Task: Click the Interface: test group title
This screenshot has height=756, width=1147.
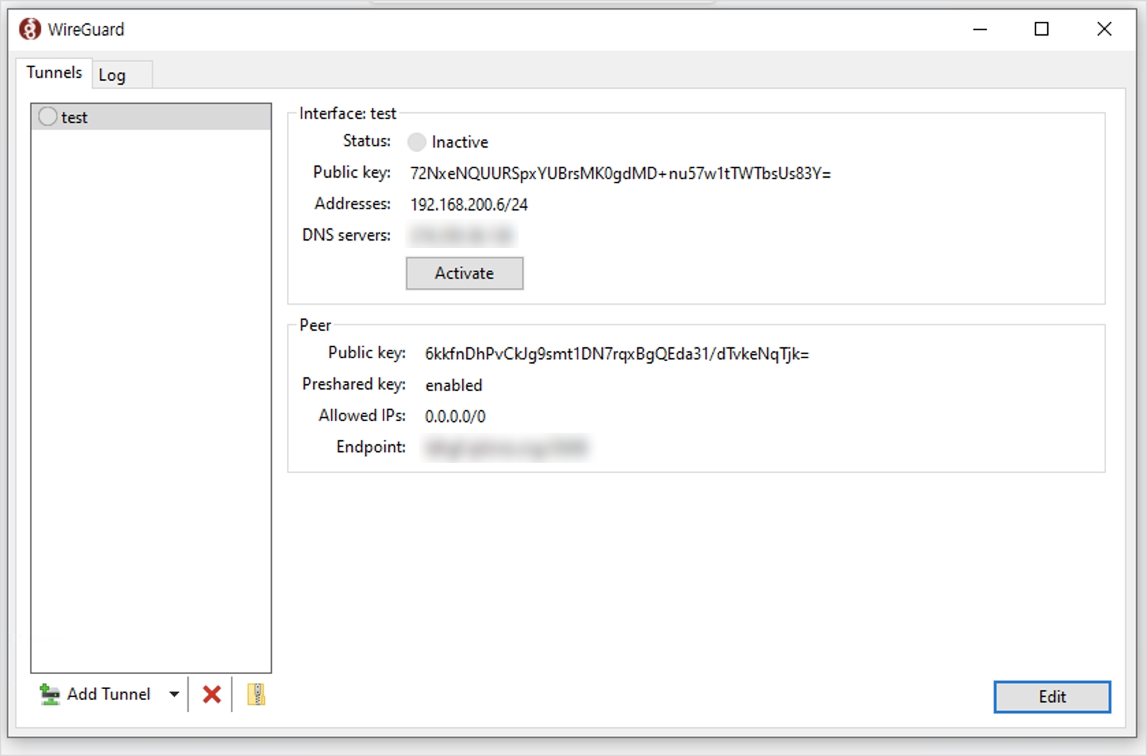Action: [x=347, y=113]
